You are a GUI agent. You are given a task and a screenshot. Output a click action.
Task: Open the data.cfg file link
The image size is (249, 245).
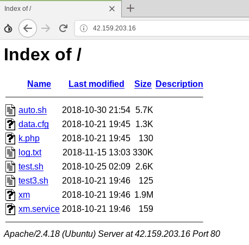[34, 124]
